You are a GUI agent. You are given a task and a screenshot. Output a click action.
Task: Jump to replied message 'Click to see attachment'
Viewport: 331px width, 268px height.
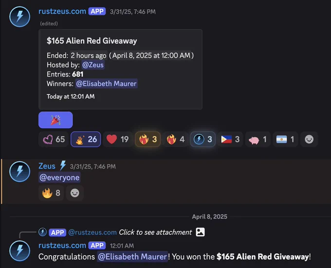[x=155, y=232]
